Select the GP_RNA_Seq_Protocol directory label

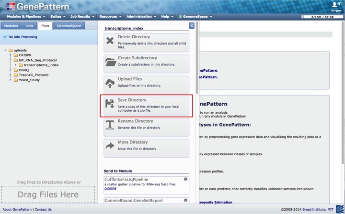pyautogui.click(x=38, y=60)
